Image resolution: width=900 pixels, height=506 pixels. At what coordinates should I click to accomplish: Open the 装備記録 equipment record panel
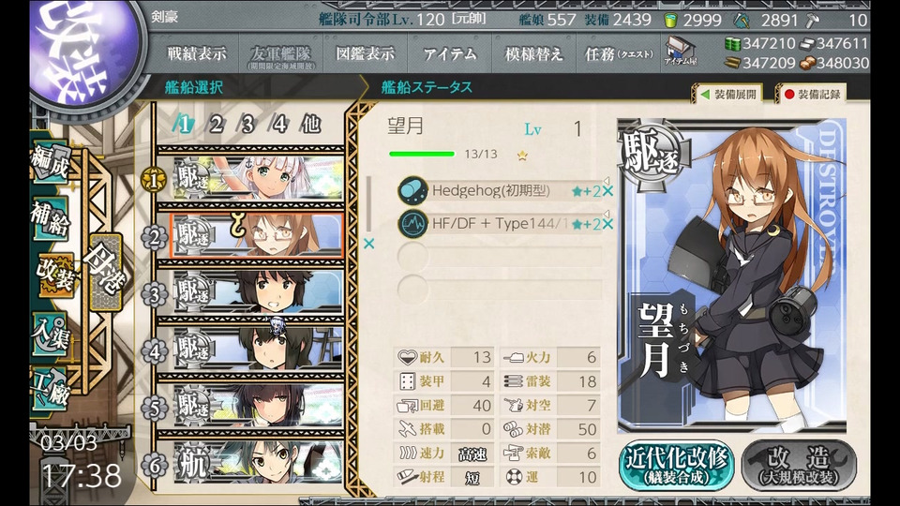point(813,94)
